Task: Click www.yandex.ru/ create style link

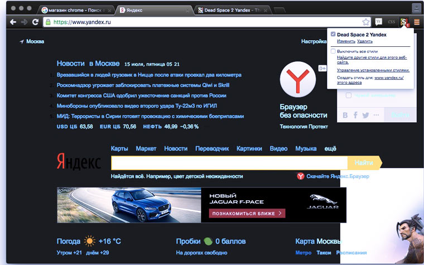Action: click(x=389, y=78)
